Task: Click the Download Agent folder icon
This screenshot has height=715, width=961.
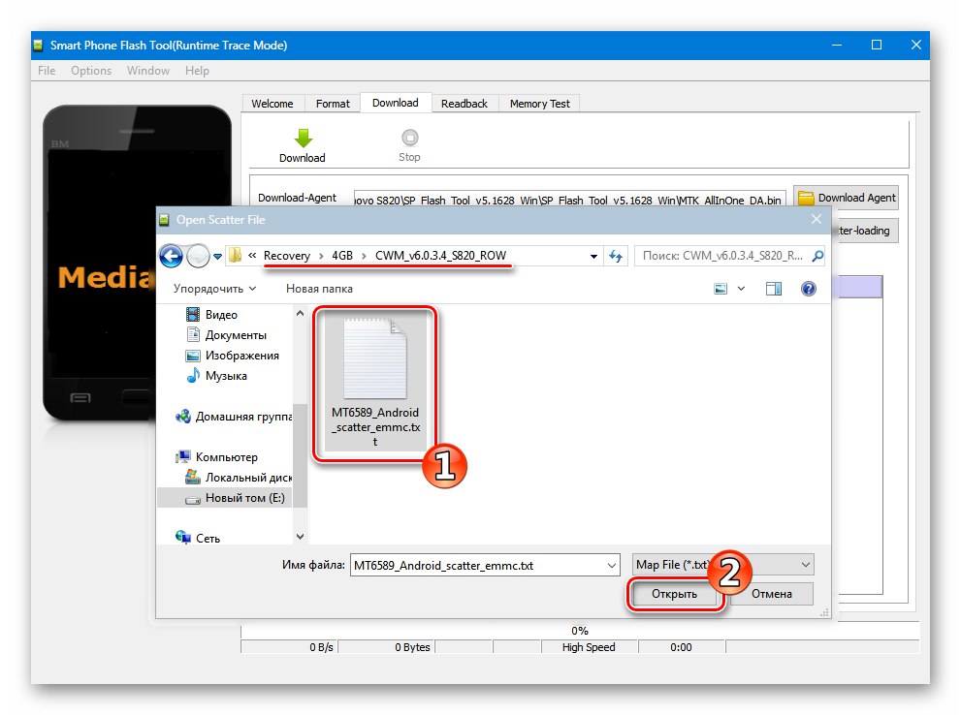Action: coord(807,197)
